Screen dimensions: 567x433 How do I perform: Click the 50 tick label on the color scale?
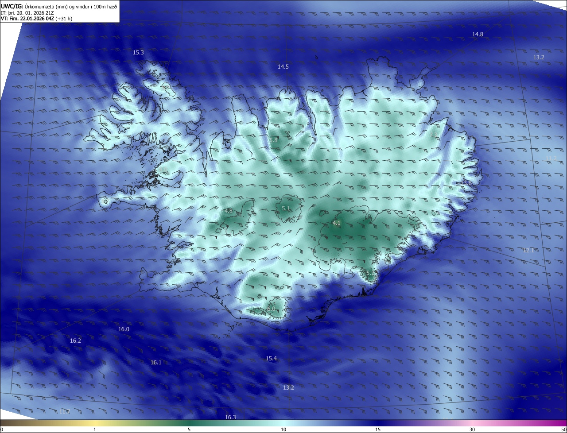(x=564, y=429)
